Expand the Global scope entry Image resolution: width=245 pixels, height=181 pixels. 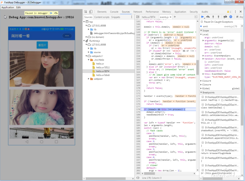coord(201,89)
